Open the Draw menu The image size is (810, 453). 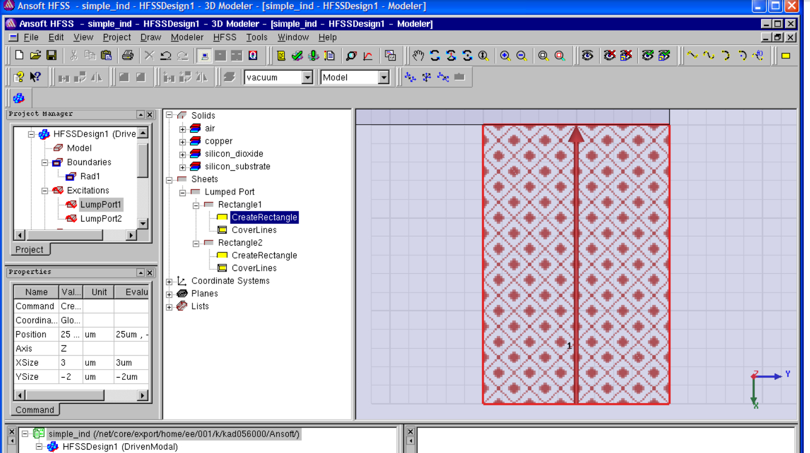[x=151, y=37]
